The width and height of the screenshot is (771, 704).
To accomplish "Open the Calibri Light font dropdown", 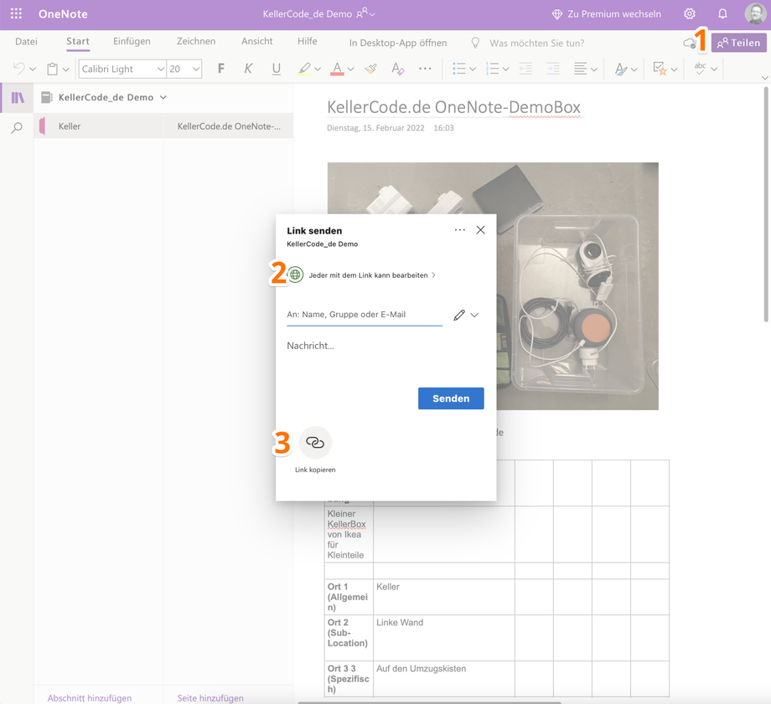I will pyautogui.click(x=160, y=69).
